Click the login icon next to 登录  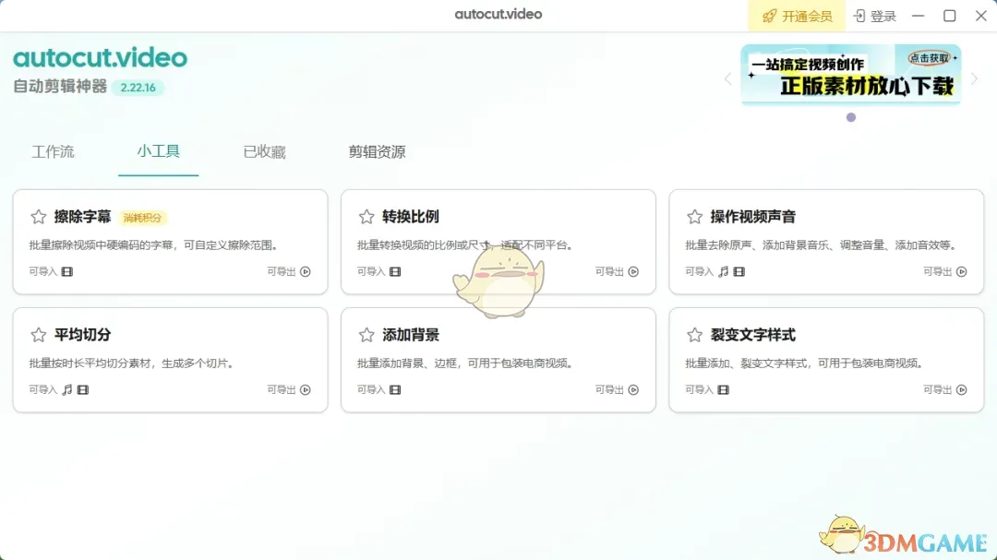(x=859, y=16)
